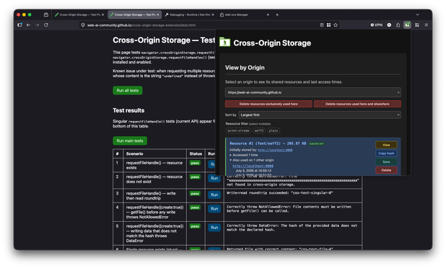Viewport: 446px width, 268px height.
Task: Click Delete resources used here and elsewhere
Action: point(357,104)
